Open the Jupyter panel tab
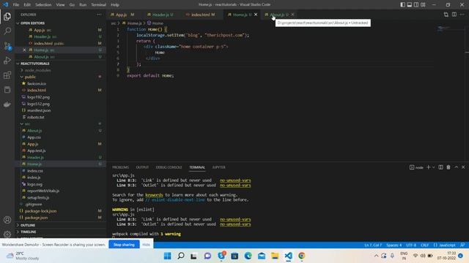469x263 pixels. point(218,167)
